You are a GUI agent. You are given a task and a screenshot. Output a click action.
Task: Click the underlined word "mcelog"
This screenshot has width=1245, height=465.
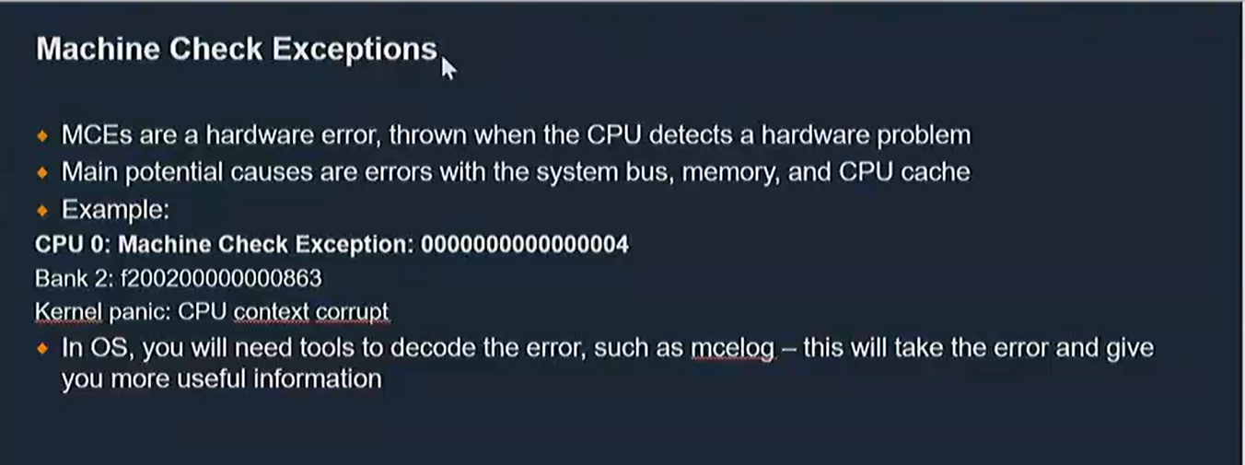pos(732,349)
